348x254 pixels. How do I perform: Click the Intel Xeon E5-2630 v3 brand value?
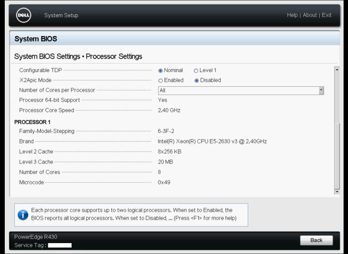pos(212,141)
